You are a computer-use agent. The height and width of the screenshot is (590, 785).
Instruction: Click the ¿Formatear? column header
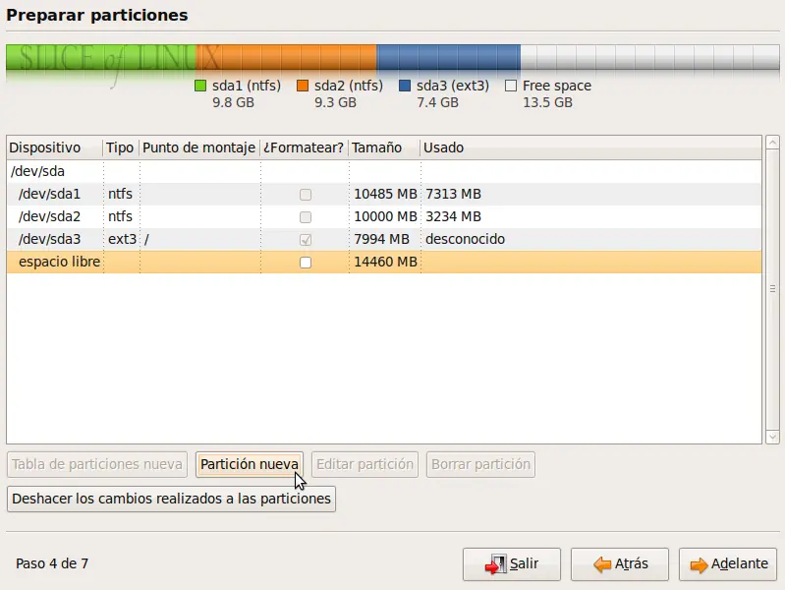304,147
